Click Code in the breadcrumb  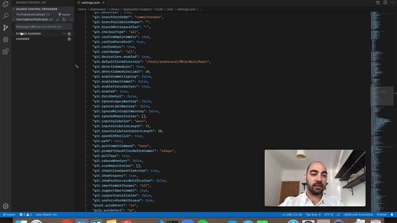[x=159, y=9]
